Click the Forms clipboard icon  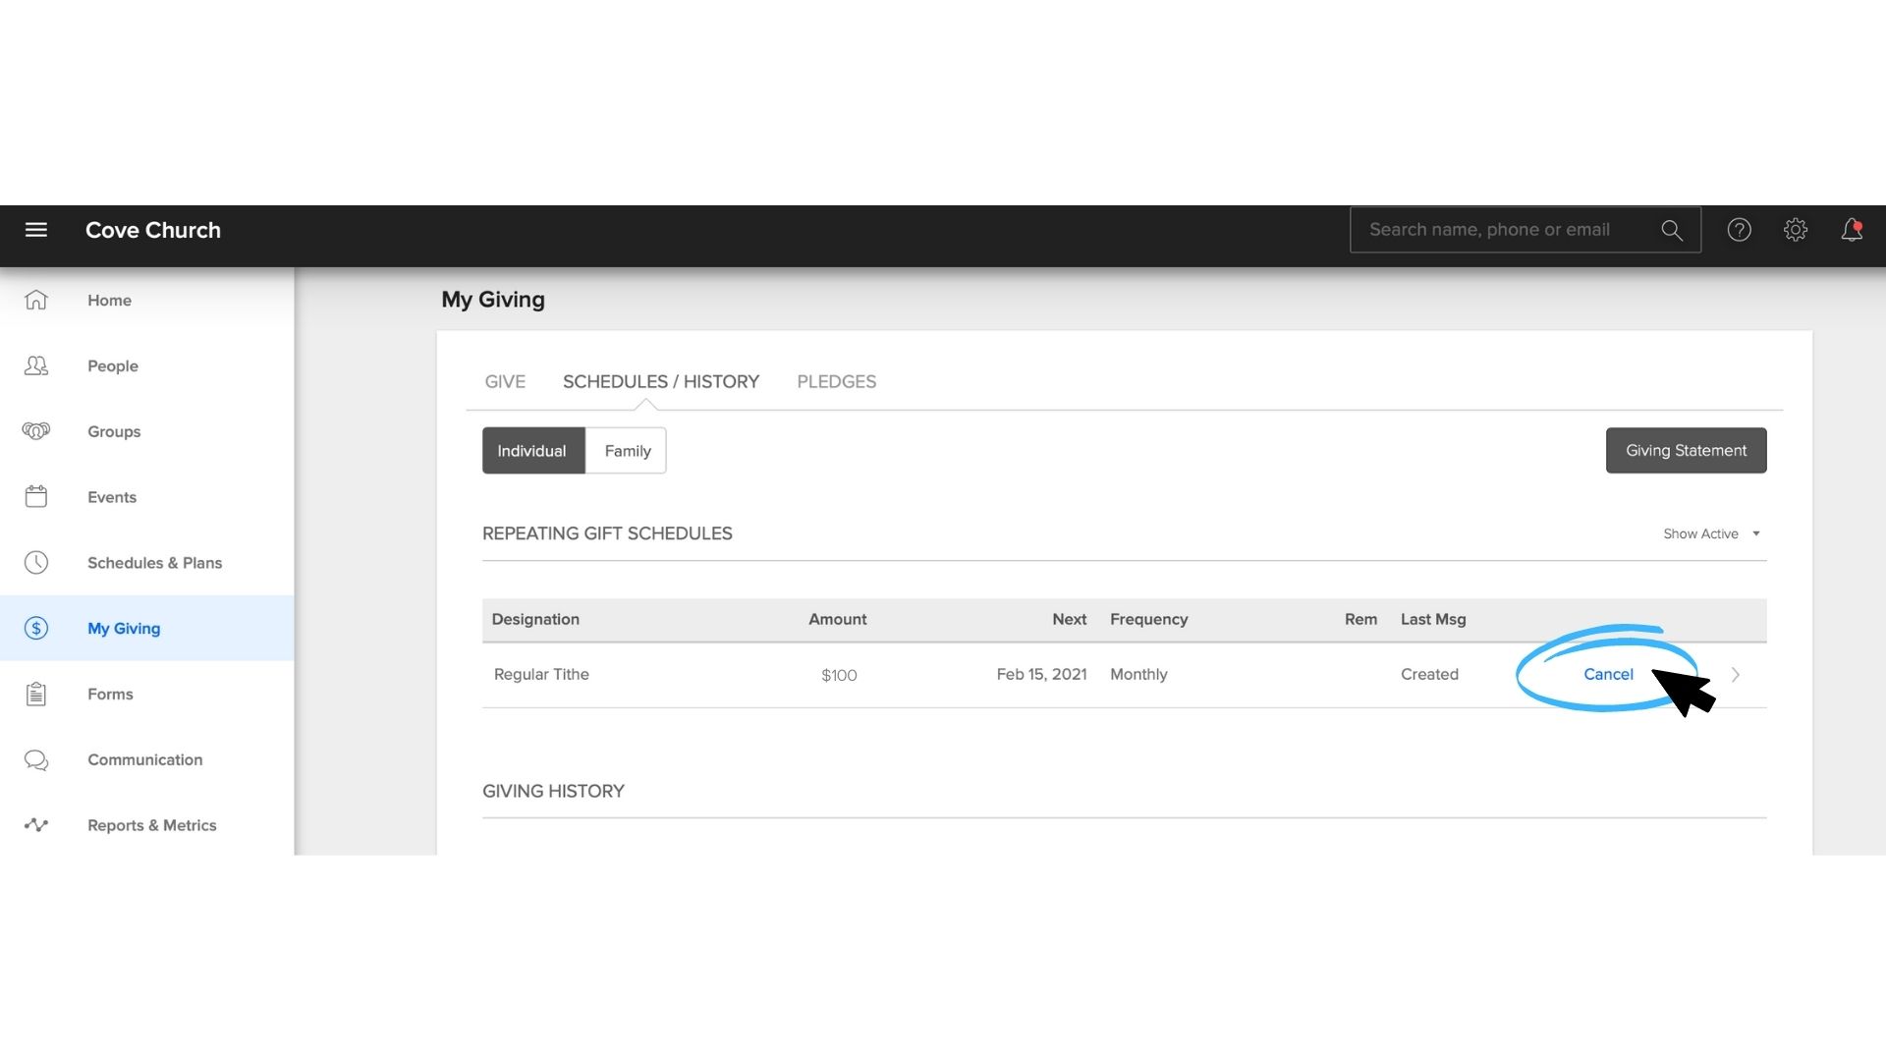coord(36,694)
